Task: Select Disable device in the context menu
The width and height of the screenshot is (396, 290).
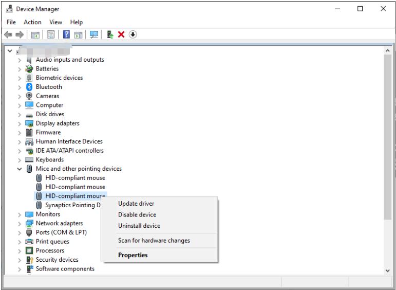Action: click(x=137, y=215)
